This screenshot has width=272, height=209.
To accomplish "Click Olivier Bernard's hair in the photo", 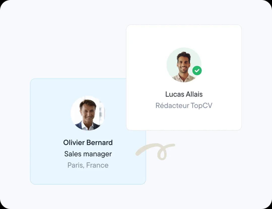I will (88, 103).
